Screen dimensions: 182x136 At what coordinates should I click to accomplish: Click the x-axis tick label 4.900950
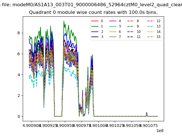pos(65,125)
